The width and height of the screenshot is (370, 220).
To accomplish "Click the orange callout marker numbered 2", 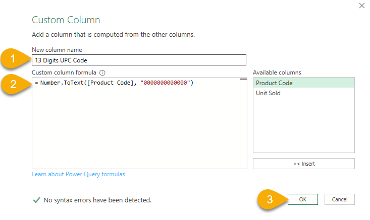I will (x=15, y=84).
